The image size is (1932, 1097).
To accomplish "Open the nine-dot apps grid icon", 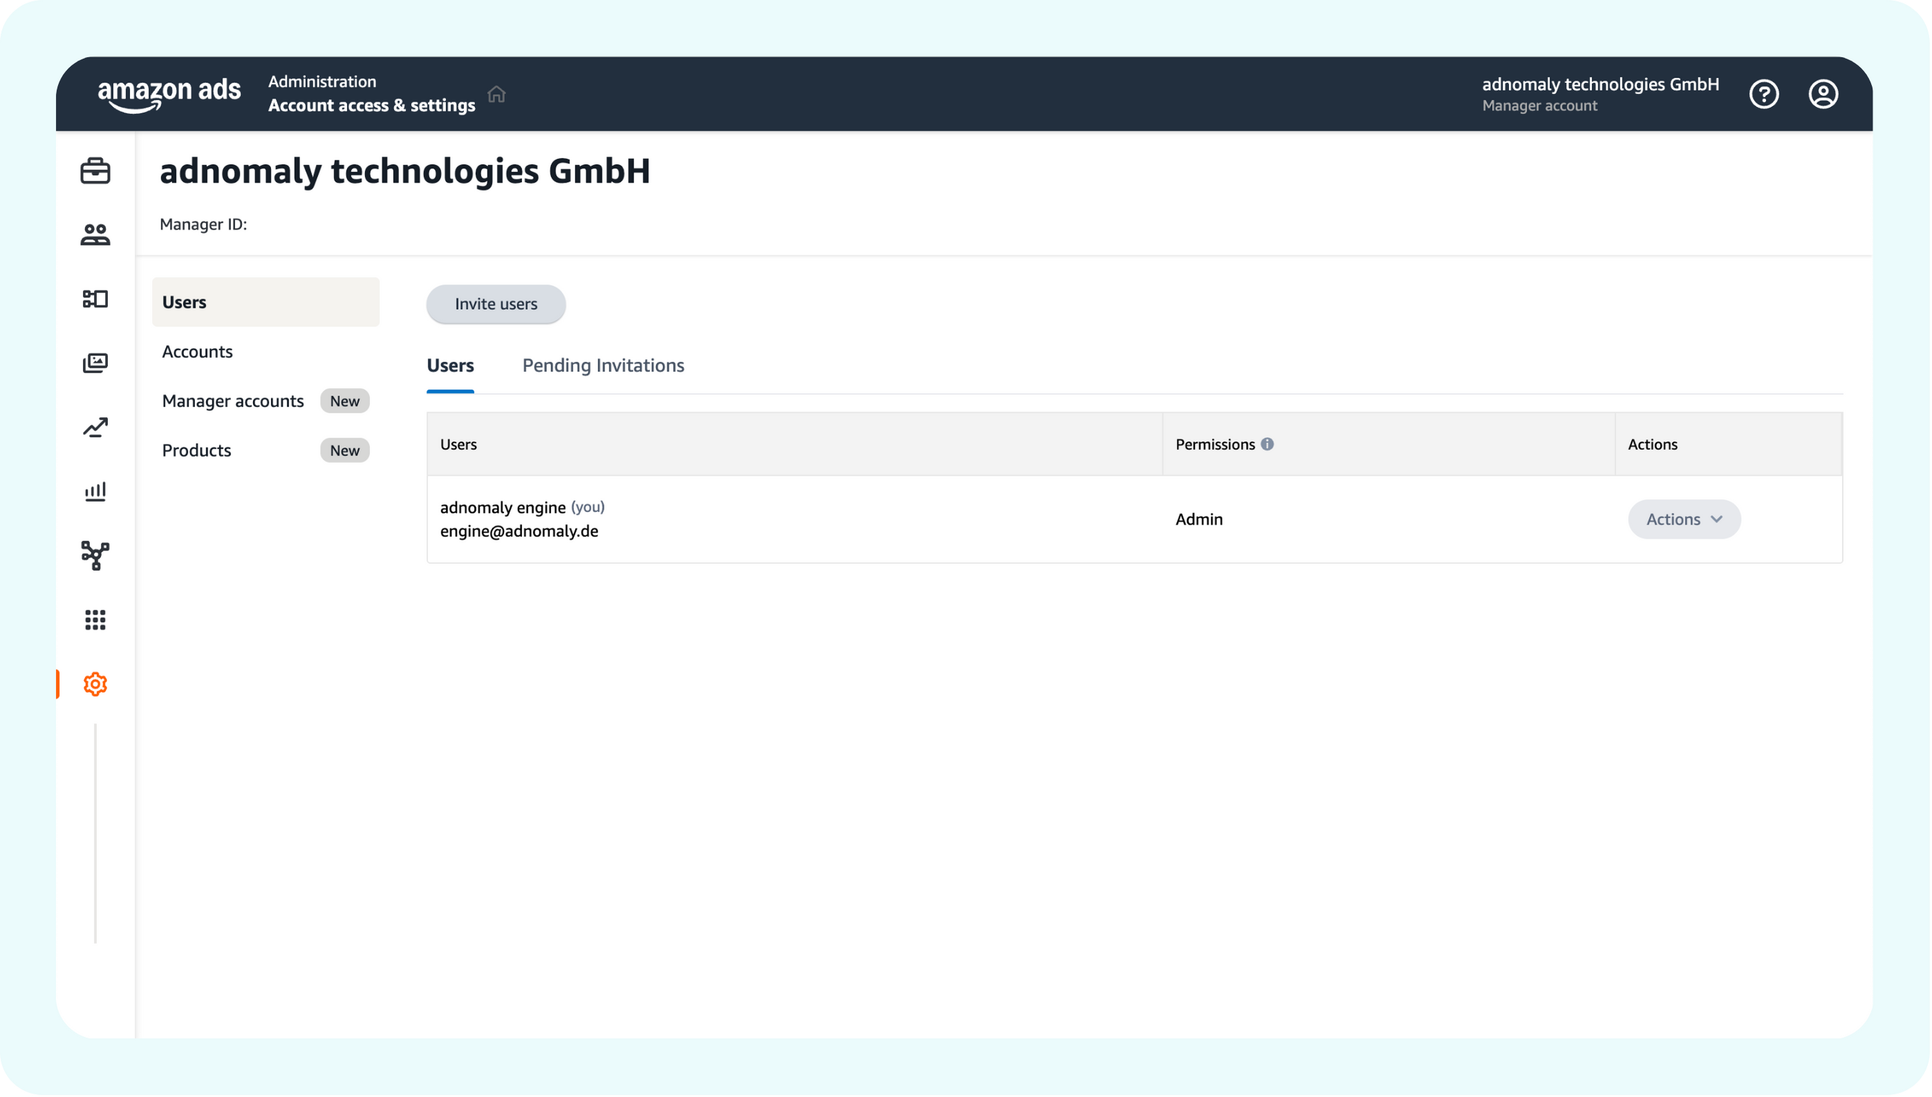I will (95, 620).
